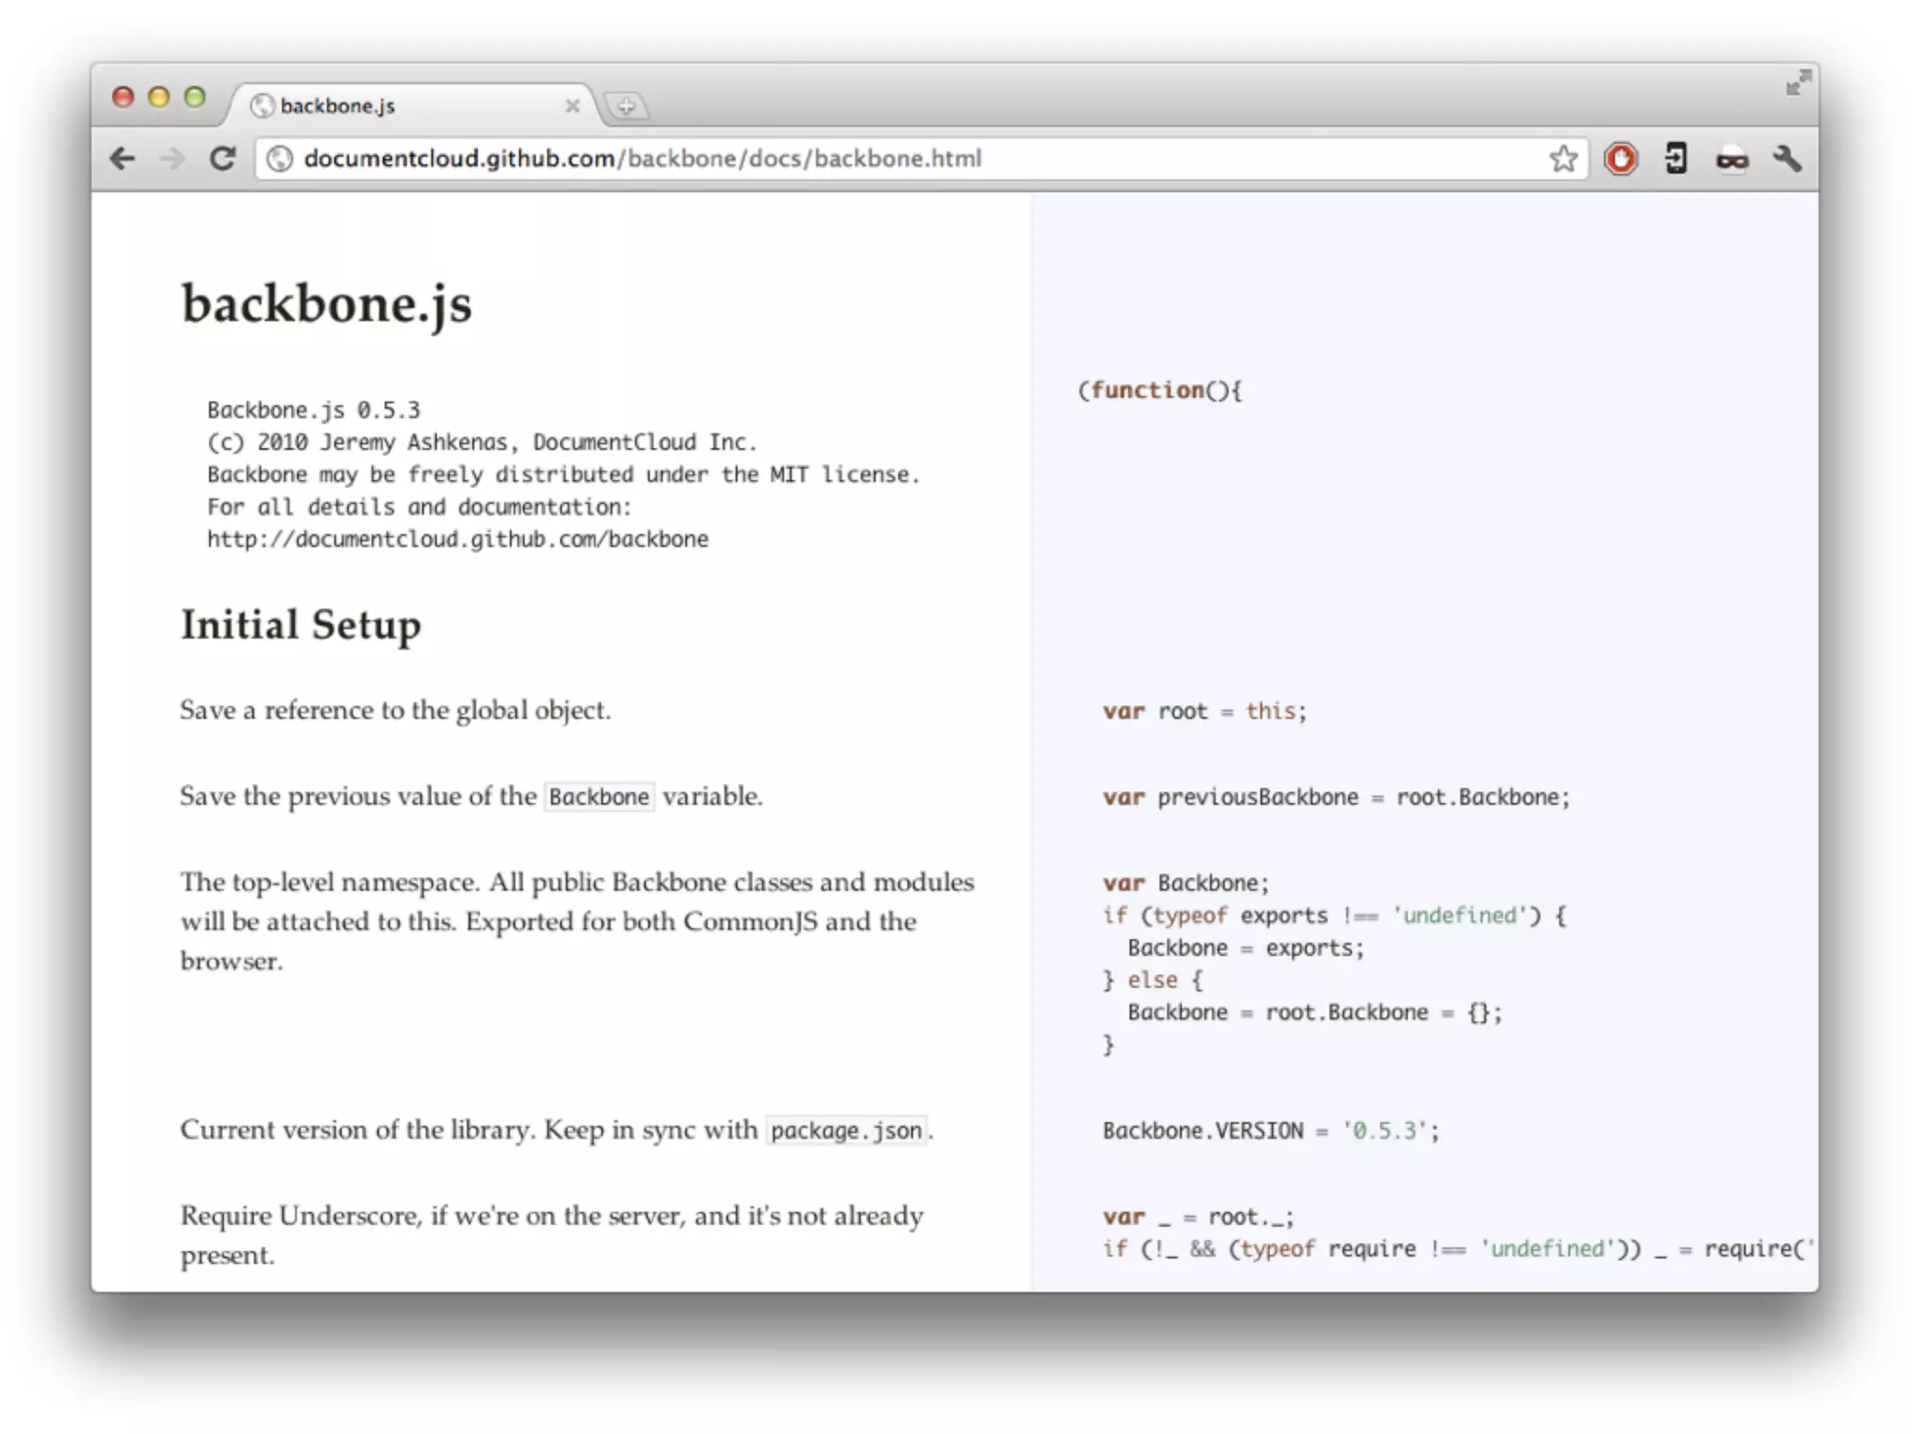
Task: Focus the address bar URL field
Action: tap(920, 159)
